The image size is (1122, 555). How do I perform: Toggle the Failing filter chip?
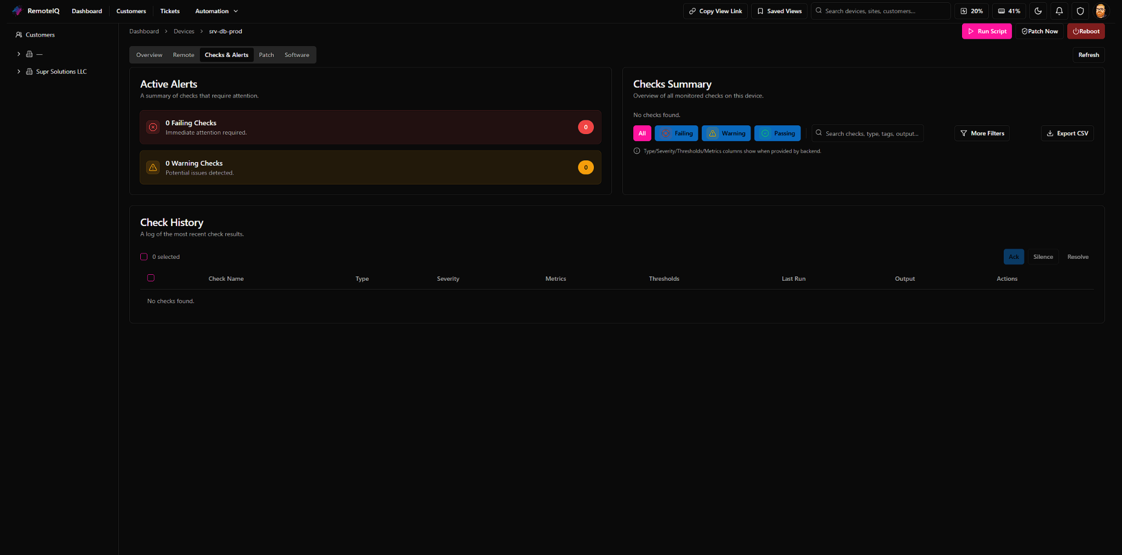676,134
